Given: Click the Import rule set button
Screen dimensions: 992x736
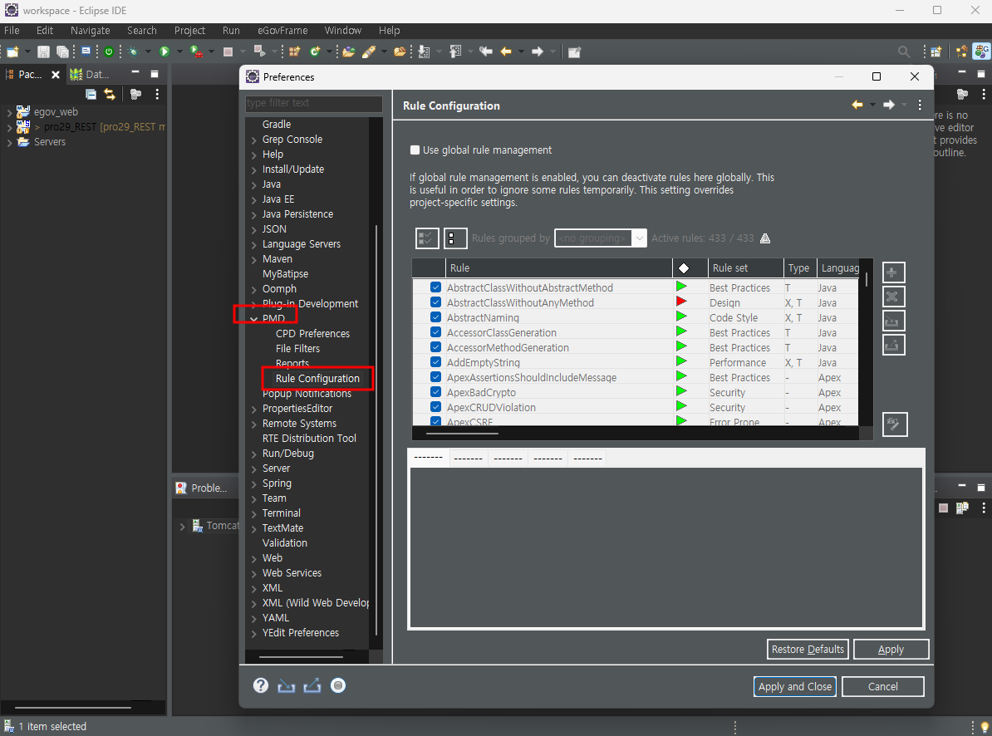Looking at the screenshot, I should [x=893, y=321].
